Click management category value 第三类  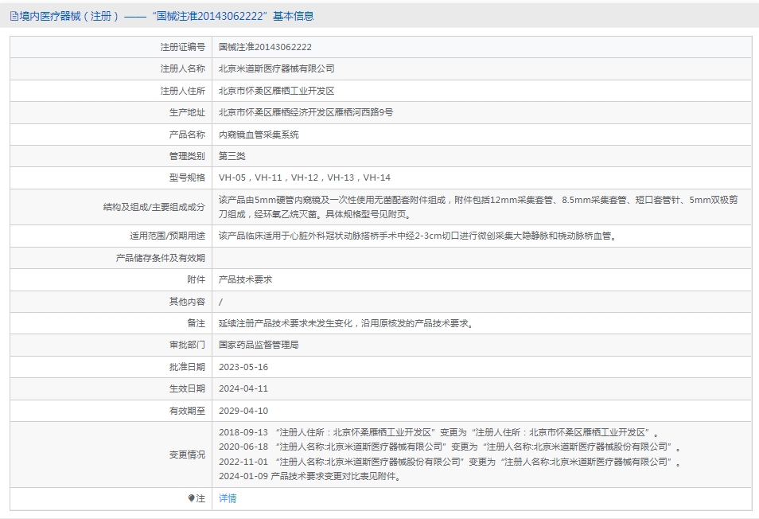click(x=232, y=156)
